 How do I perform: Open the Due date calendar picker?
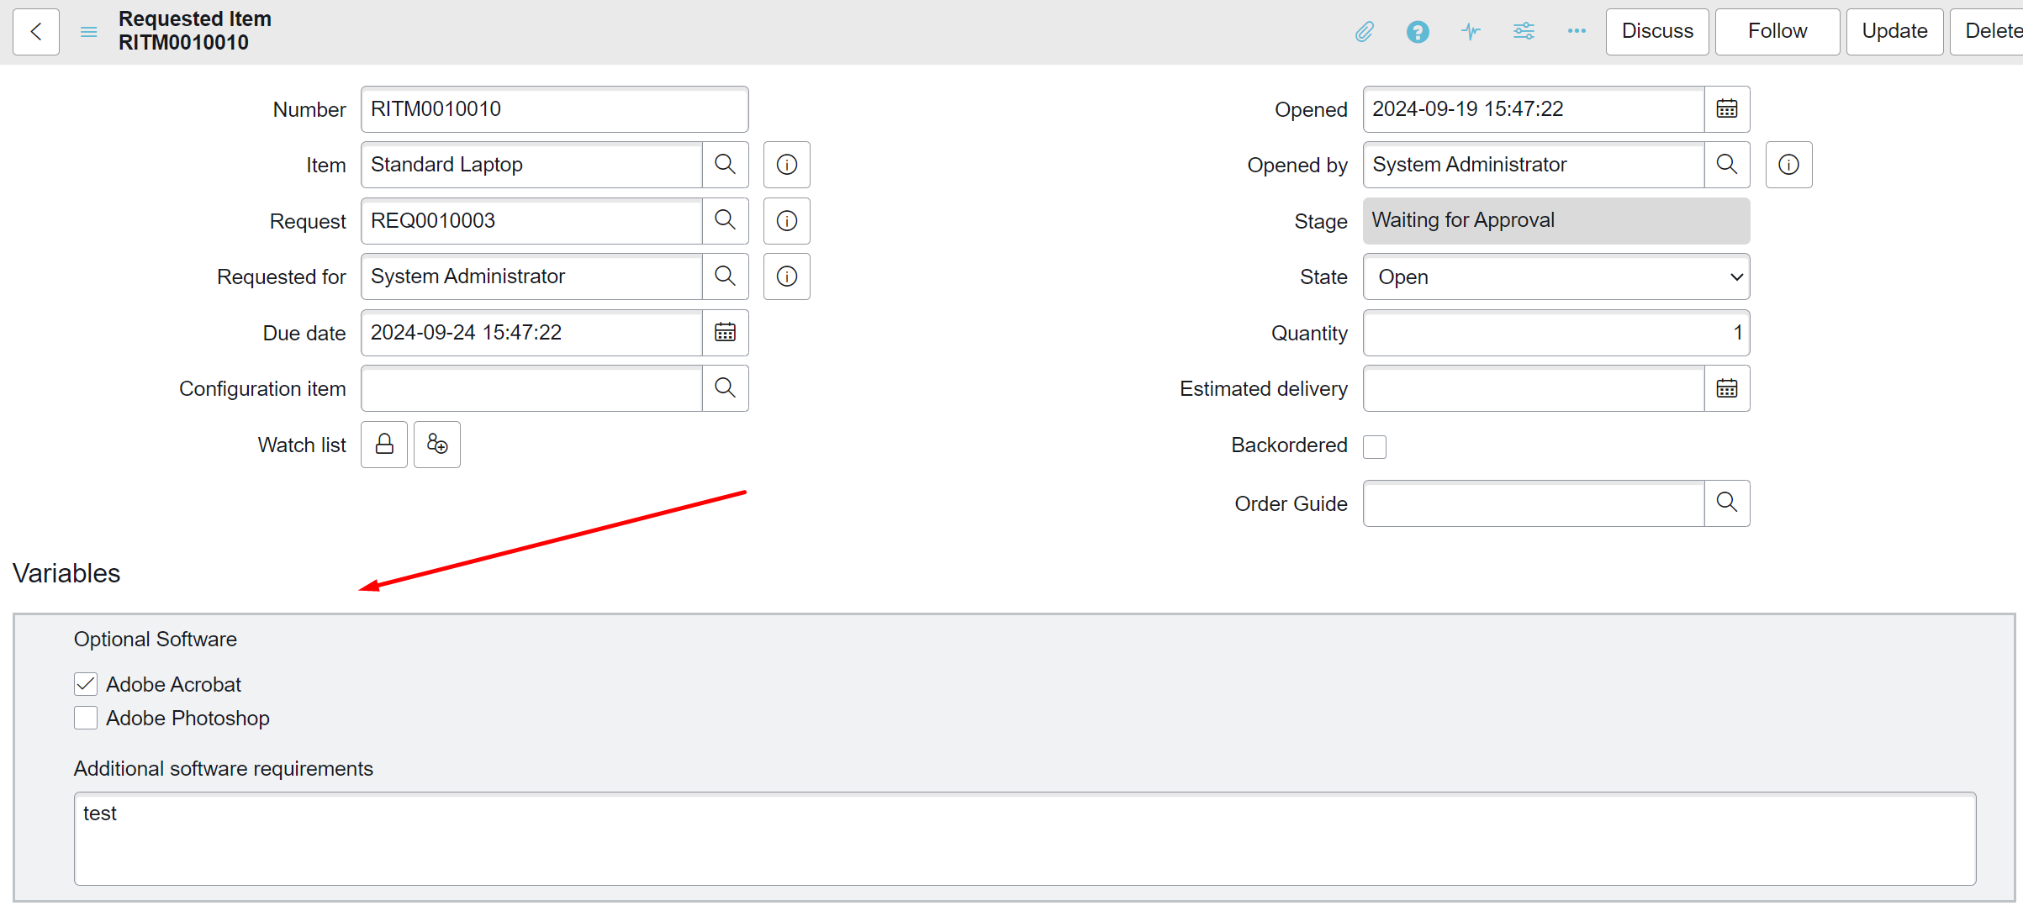[725, 333]
